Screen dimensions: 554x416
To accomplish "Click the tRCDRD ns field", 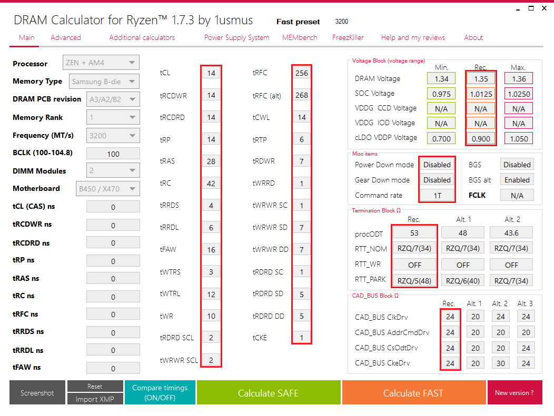I will [x=113, y=243].
